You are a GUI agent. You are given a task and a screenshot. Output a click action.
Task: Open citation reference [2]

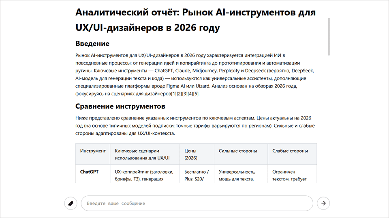point(180,94)
